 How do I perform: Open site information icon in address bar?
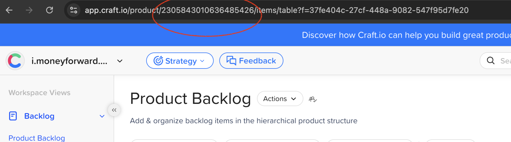coord(74,10)
